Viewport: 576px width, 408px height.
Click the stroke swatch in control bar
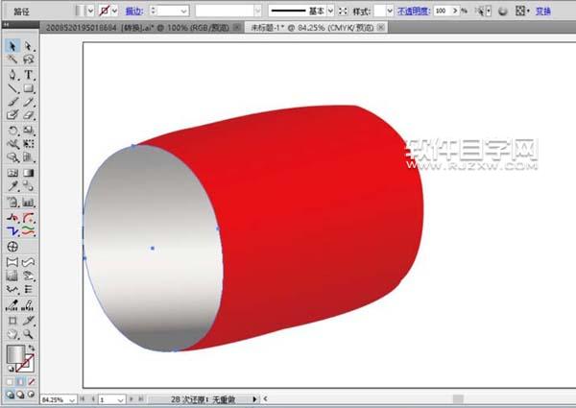pyautogui.click(x=104, y=11)
